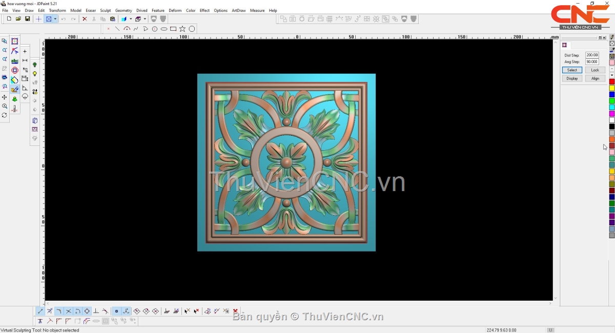
Task: Toggle endpoint snap in bottom toolbar
Action: click(x=40, y=311)
